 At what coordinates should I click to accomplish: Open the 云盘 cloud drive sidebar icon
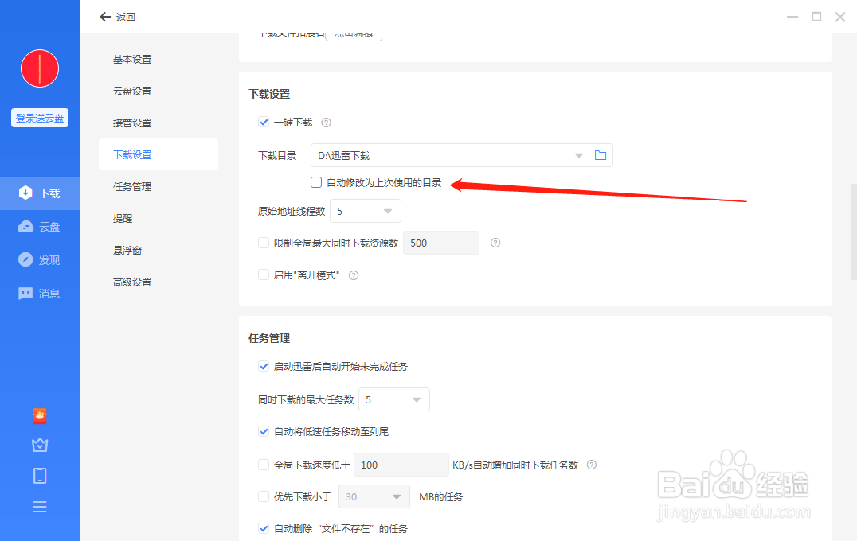40,226
